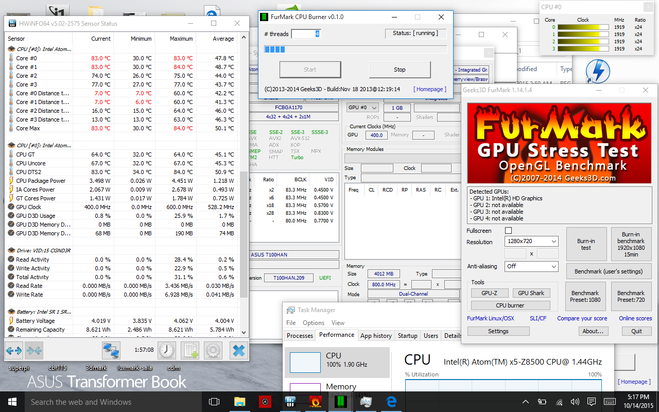659x412 pixels.
Task: Start logging with sheet-plus icon
Action: (190, 351)
